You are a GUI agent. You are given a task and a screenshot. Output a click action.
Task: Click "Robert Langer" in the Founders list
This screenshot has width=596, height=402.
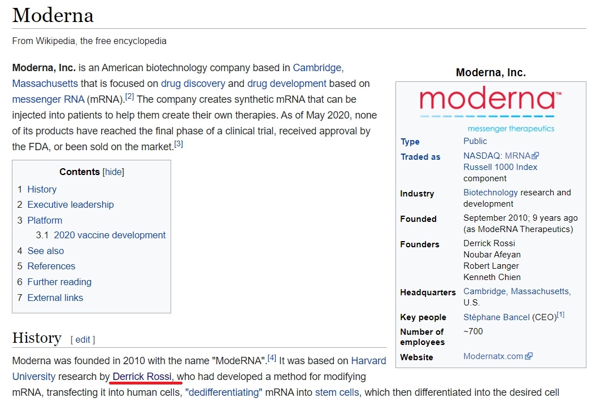pos(491,266)
